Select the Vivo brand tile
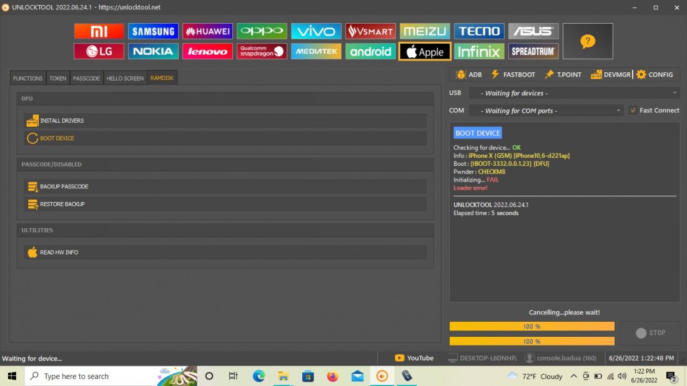This screenshot has width=687, height=386. pyautogui.click(x=316, y=31)
